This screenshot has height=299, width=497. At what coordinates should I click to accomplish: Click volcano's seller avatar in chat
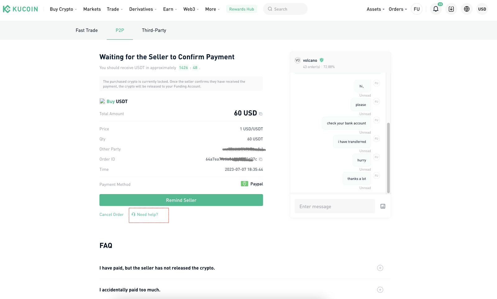click(298, 60)
